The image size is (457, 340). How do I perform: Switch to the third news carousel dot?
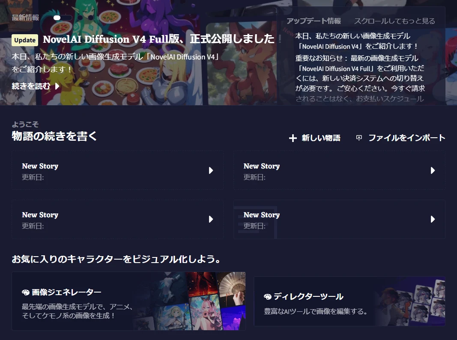[91, 18]
